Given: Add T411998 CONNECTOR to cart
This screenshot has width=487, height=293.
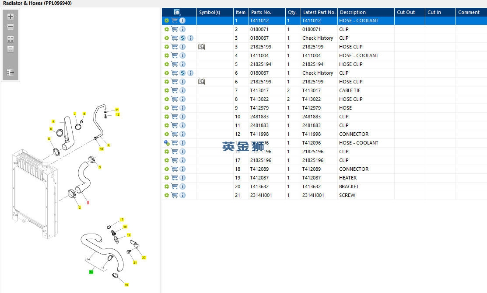Looking at the screenshot, I should pyautogui.click(x=175, y=134).
